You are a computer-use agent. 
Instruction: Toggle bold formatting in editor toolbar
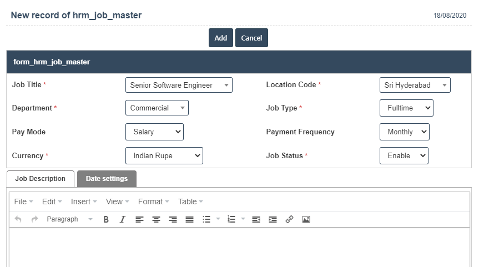pos(106,219)
